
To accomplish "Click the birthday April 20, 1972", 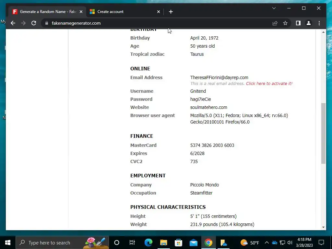I will pyautogui.click(x=204, y=38).
